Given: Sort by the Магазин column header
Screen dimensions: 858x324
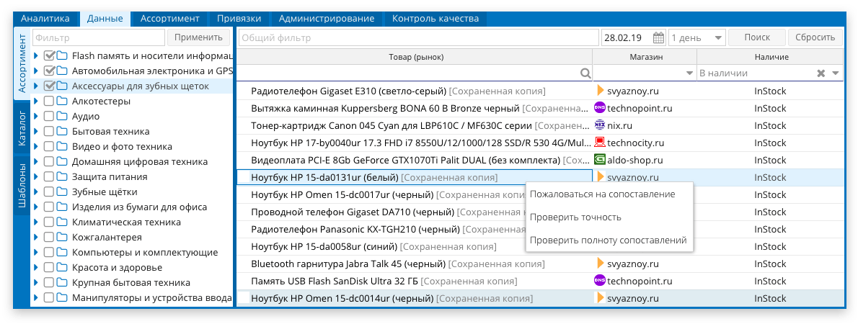Looking at the screenshot, I should tap(646, 57).
